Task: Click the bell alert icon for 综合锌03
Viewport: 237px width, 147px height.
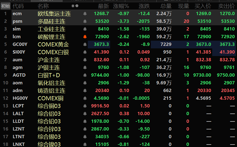Action: tap(85, 129)
